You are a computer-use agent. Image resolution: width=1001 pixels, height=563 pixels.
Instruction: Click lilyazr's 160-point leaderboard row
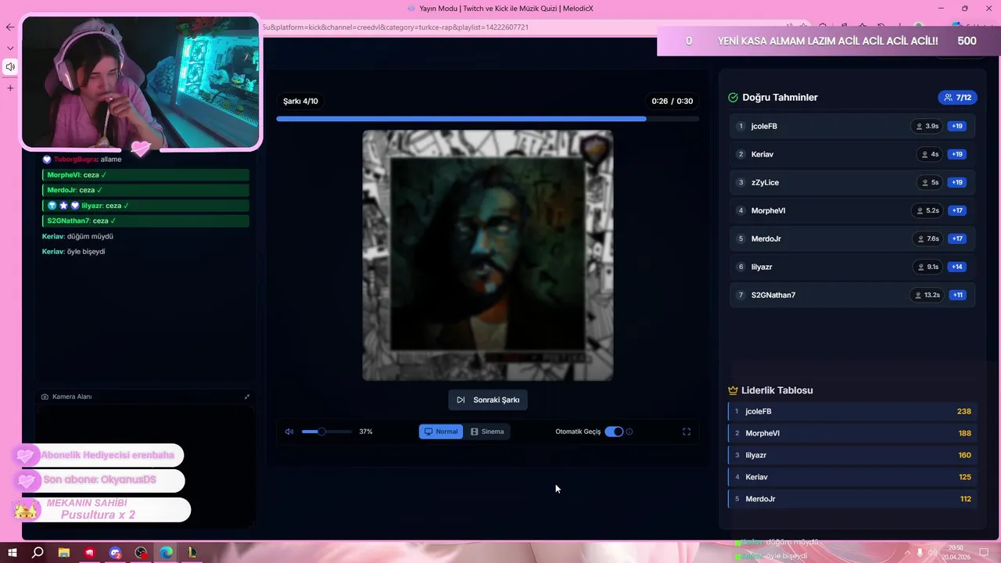pyautogui.click(x=852, y=455)
